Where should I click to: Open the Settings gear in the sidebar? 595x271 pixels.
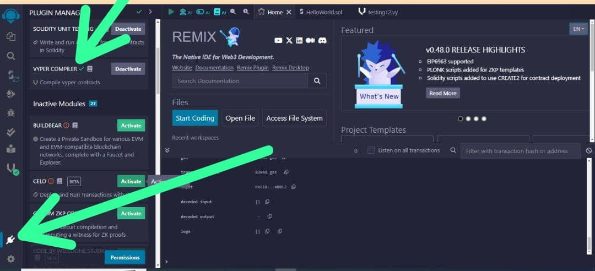10,259
